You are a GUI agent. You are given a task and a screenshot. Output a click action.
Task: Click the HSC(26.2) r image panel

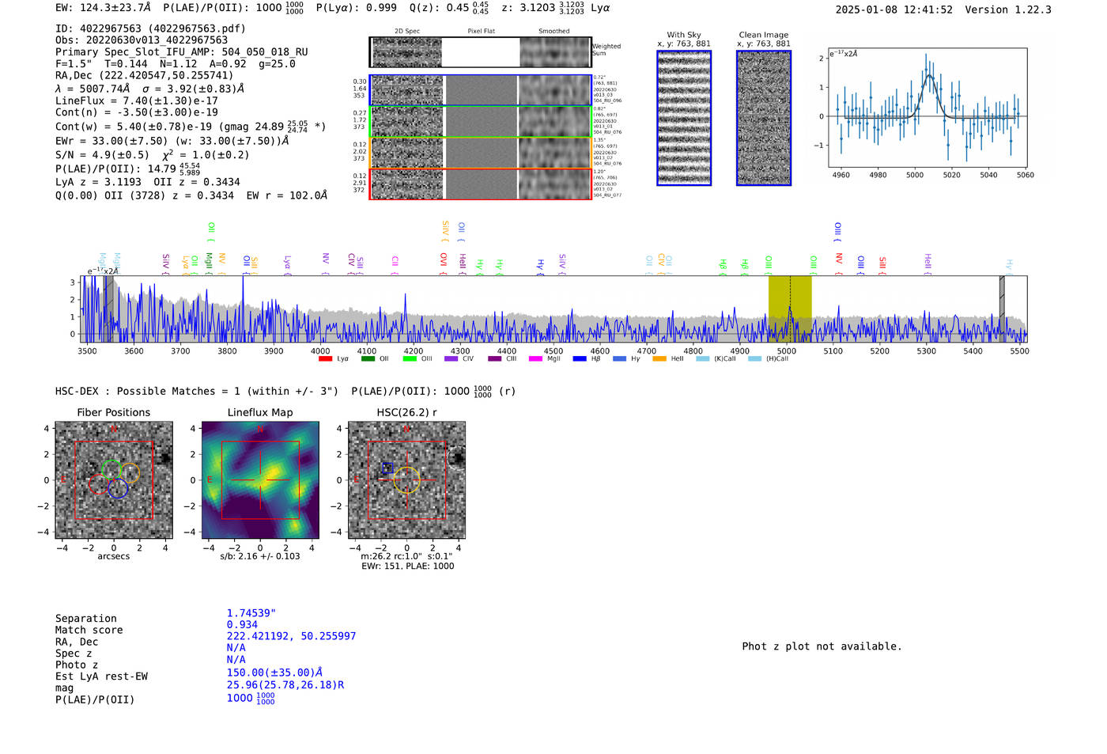tap(406, 480)
